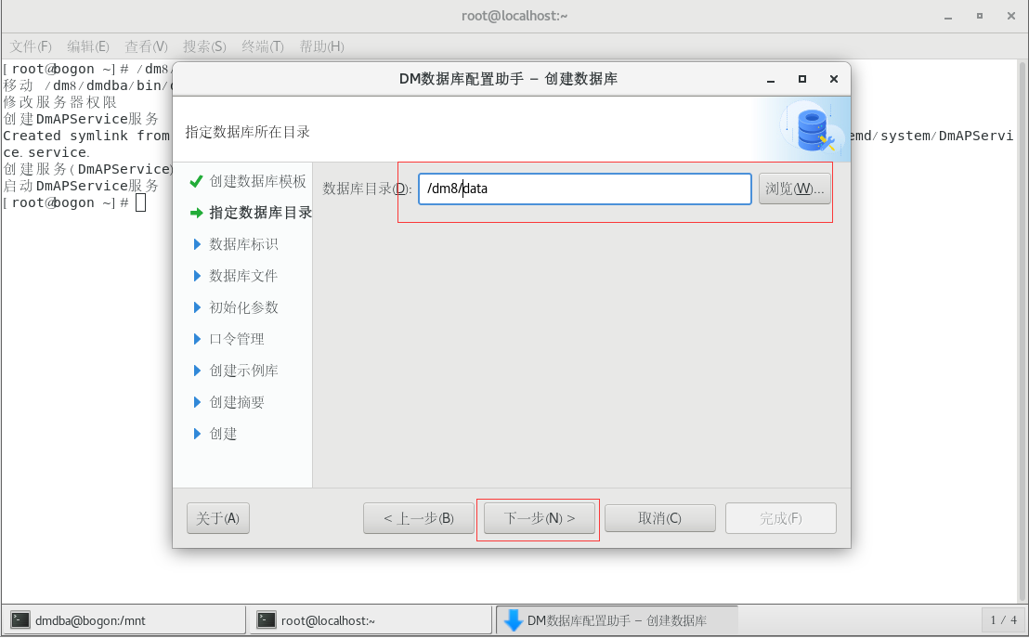Switch to dmdba@bogon:/mnt taskbar window

(x=124, y=620)
